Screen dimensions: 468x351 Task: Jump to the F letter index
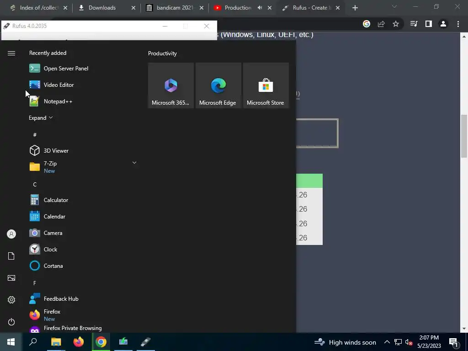click(35, 283)
